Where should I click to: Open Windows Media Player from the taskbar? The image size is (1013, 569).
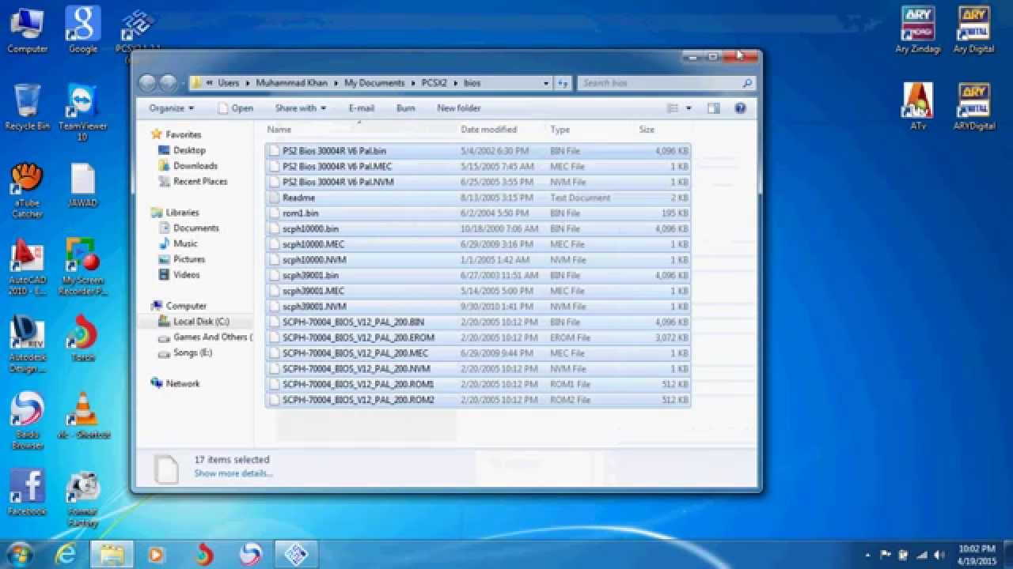(x=157, y=555)
